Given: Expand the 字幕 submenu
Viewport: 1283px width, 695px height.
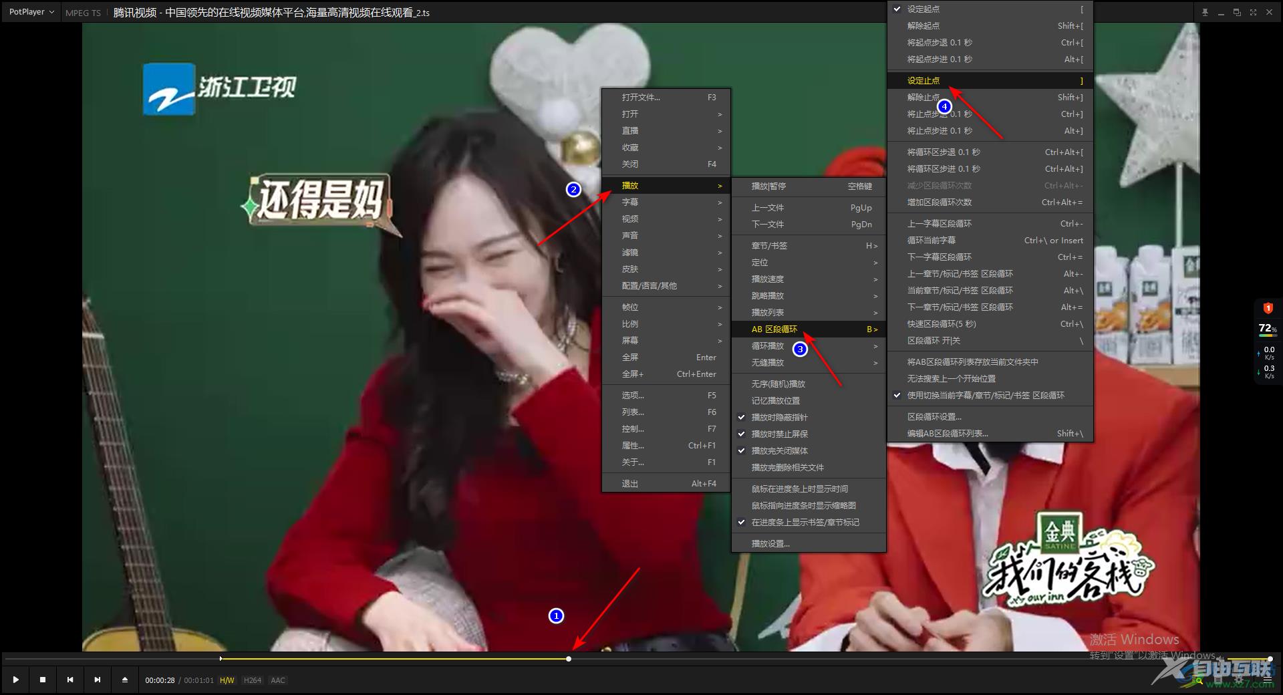Looking at the screenshot, I should [666, 202].
